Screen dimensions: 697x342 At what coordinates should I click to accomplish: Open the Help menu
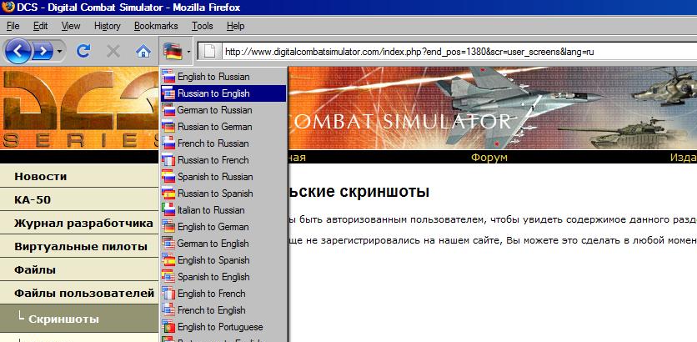point(236,26)
